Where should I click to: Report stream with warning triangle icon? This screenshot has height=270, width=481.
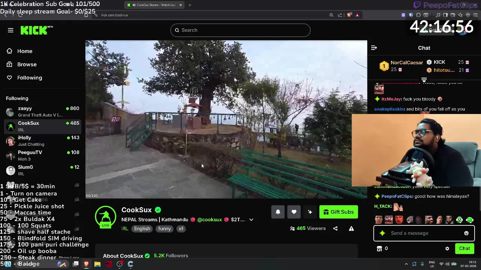[x=351, y=228]
